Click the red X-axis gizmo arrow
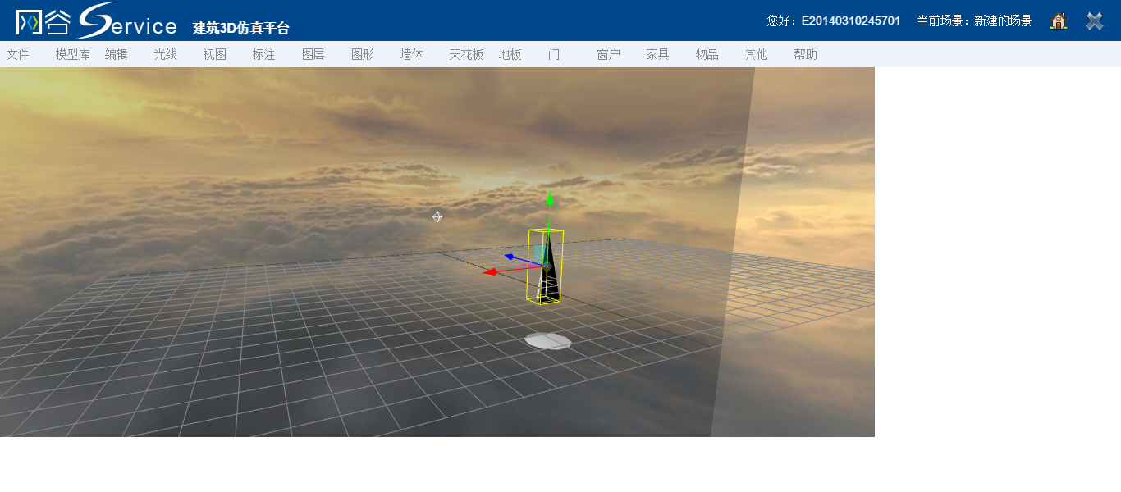This screenshot has width=1121, height=492. [x=490, y=271]
